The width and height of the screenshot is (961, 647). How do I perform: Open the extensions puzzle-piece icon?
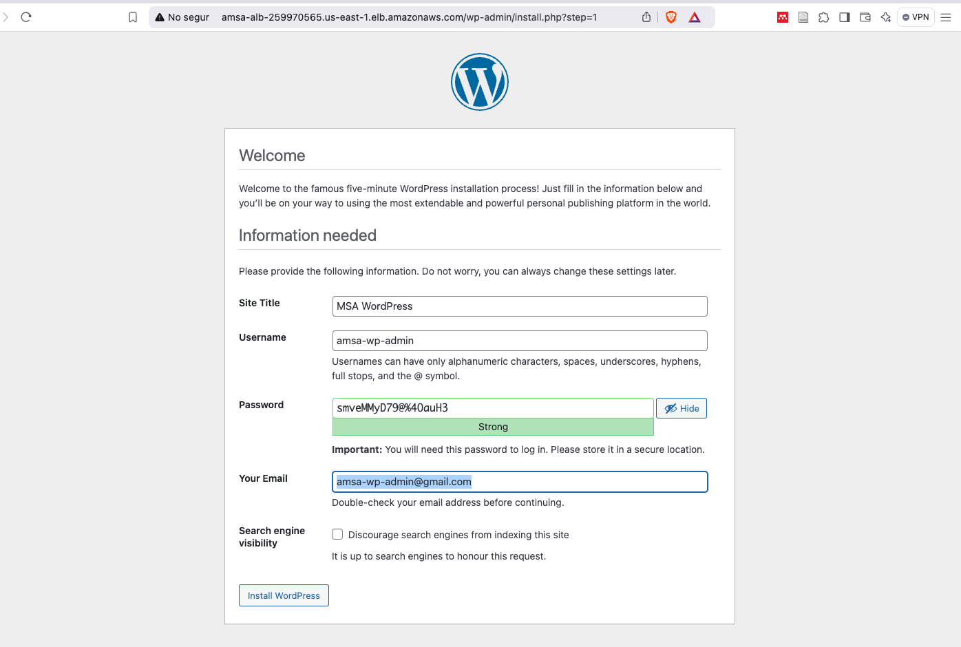point(824,17)
